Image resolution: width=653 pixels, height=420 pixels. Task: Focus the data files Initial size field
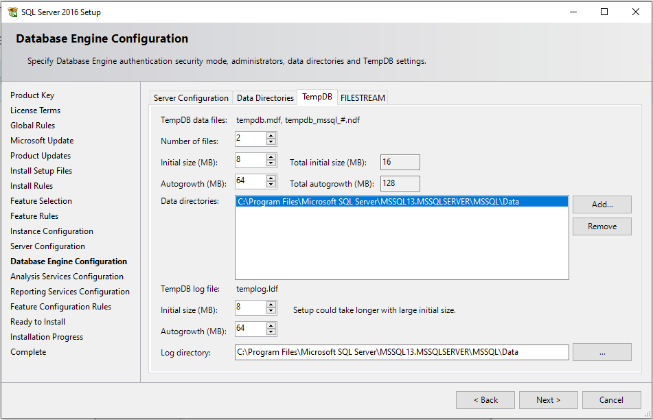251,160
